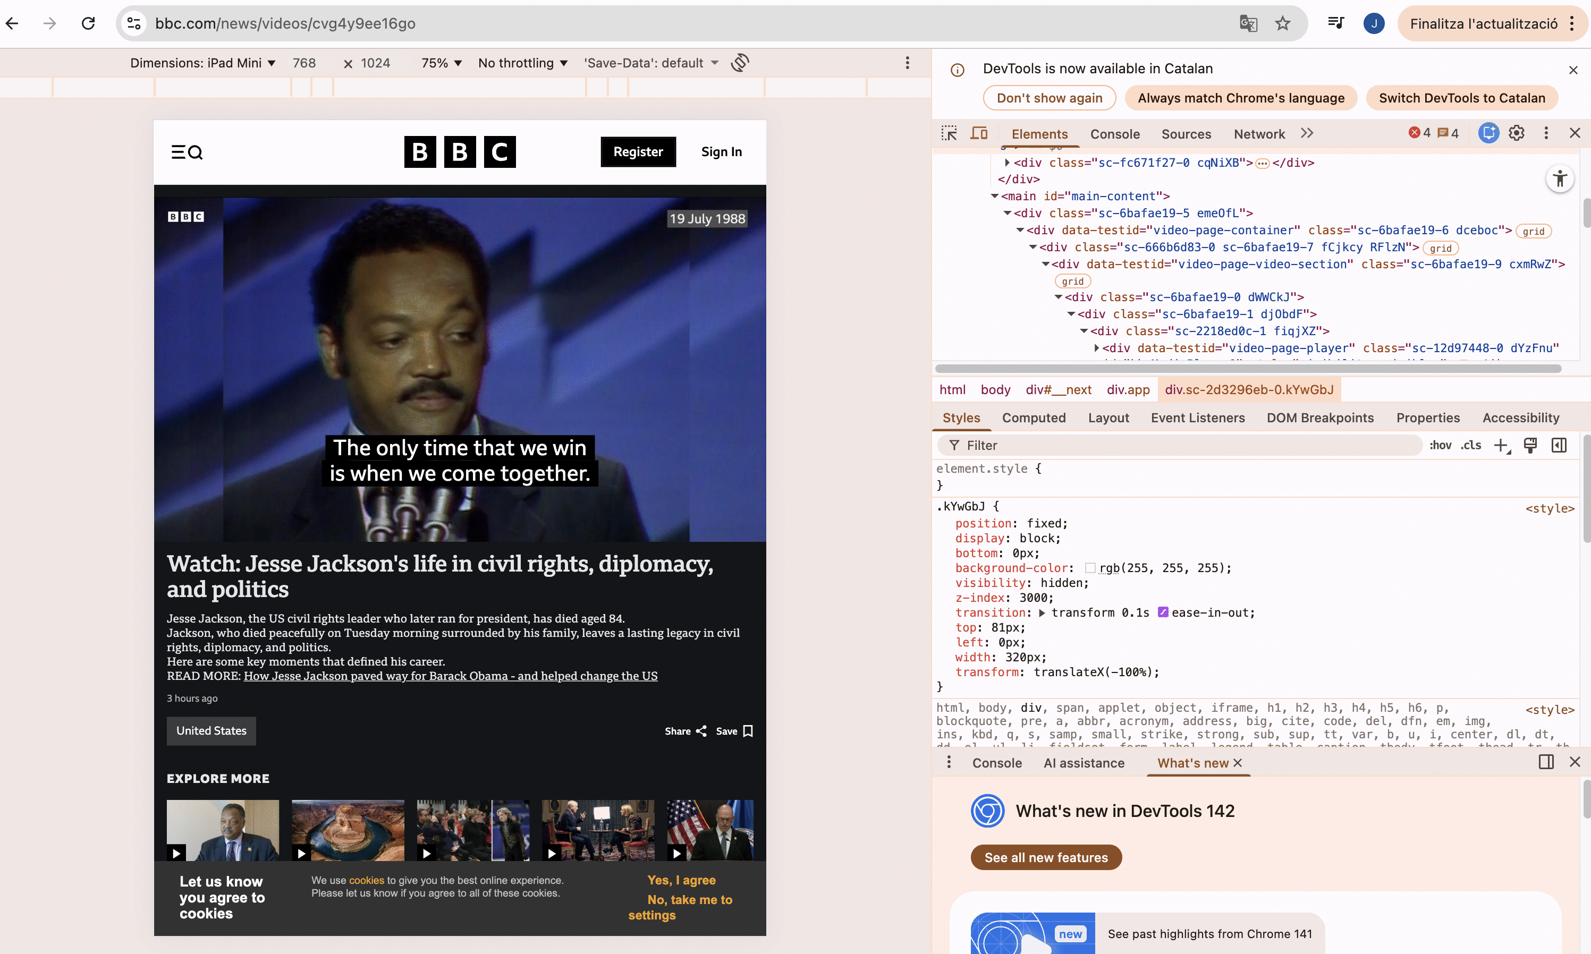Open BBC hamburger search menu icon
Screen dimensions: 1591x954
tap(187, 152)
